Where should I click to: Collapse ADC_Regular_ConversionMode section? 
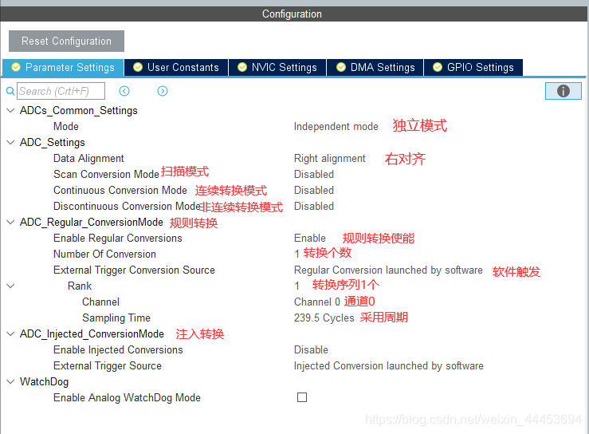[x=10, y=223]
